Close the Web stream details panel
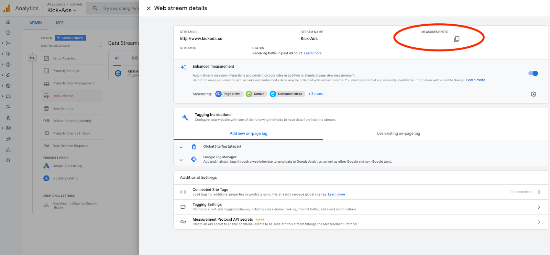550x255 pixels. [x=148, y=8]
